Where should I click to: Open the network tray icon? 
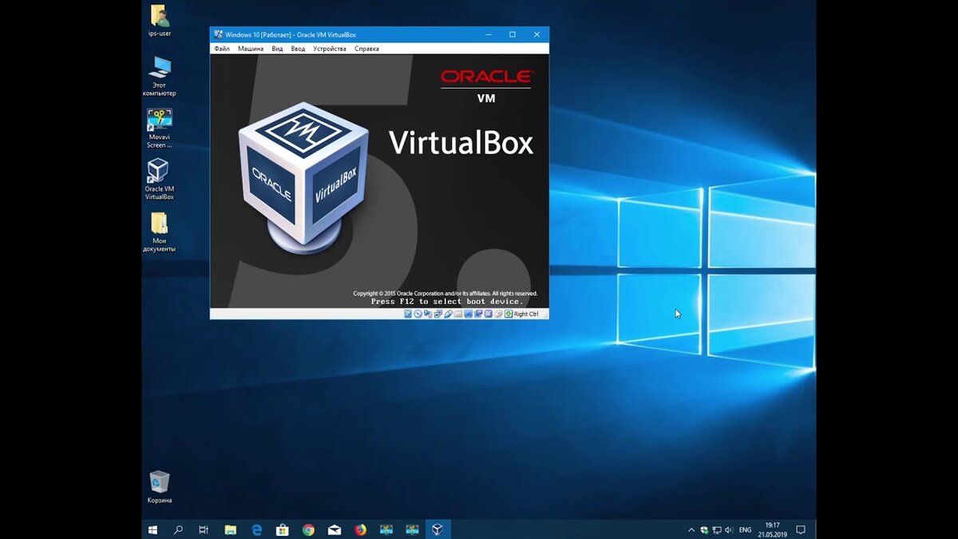(x=717, y=530)
